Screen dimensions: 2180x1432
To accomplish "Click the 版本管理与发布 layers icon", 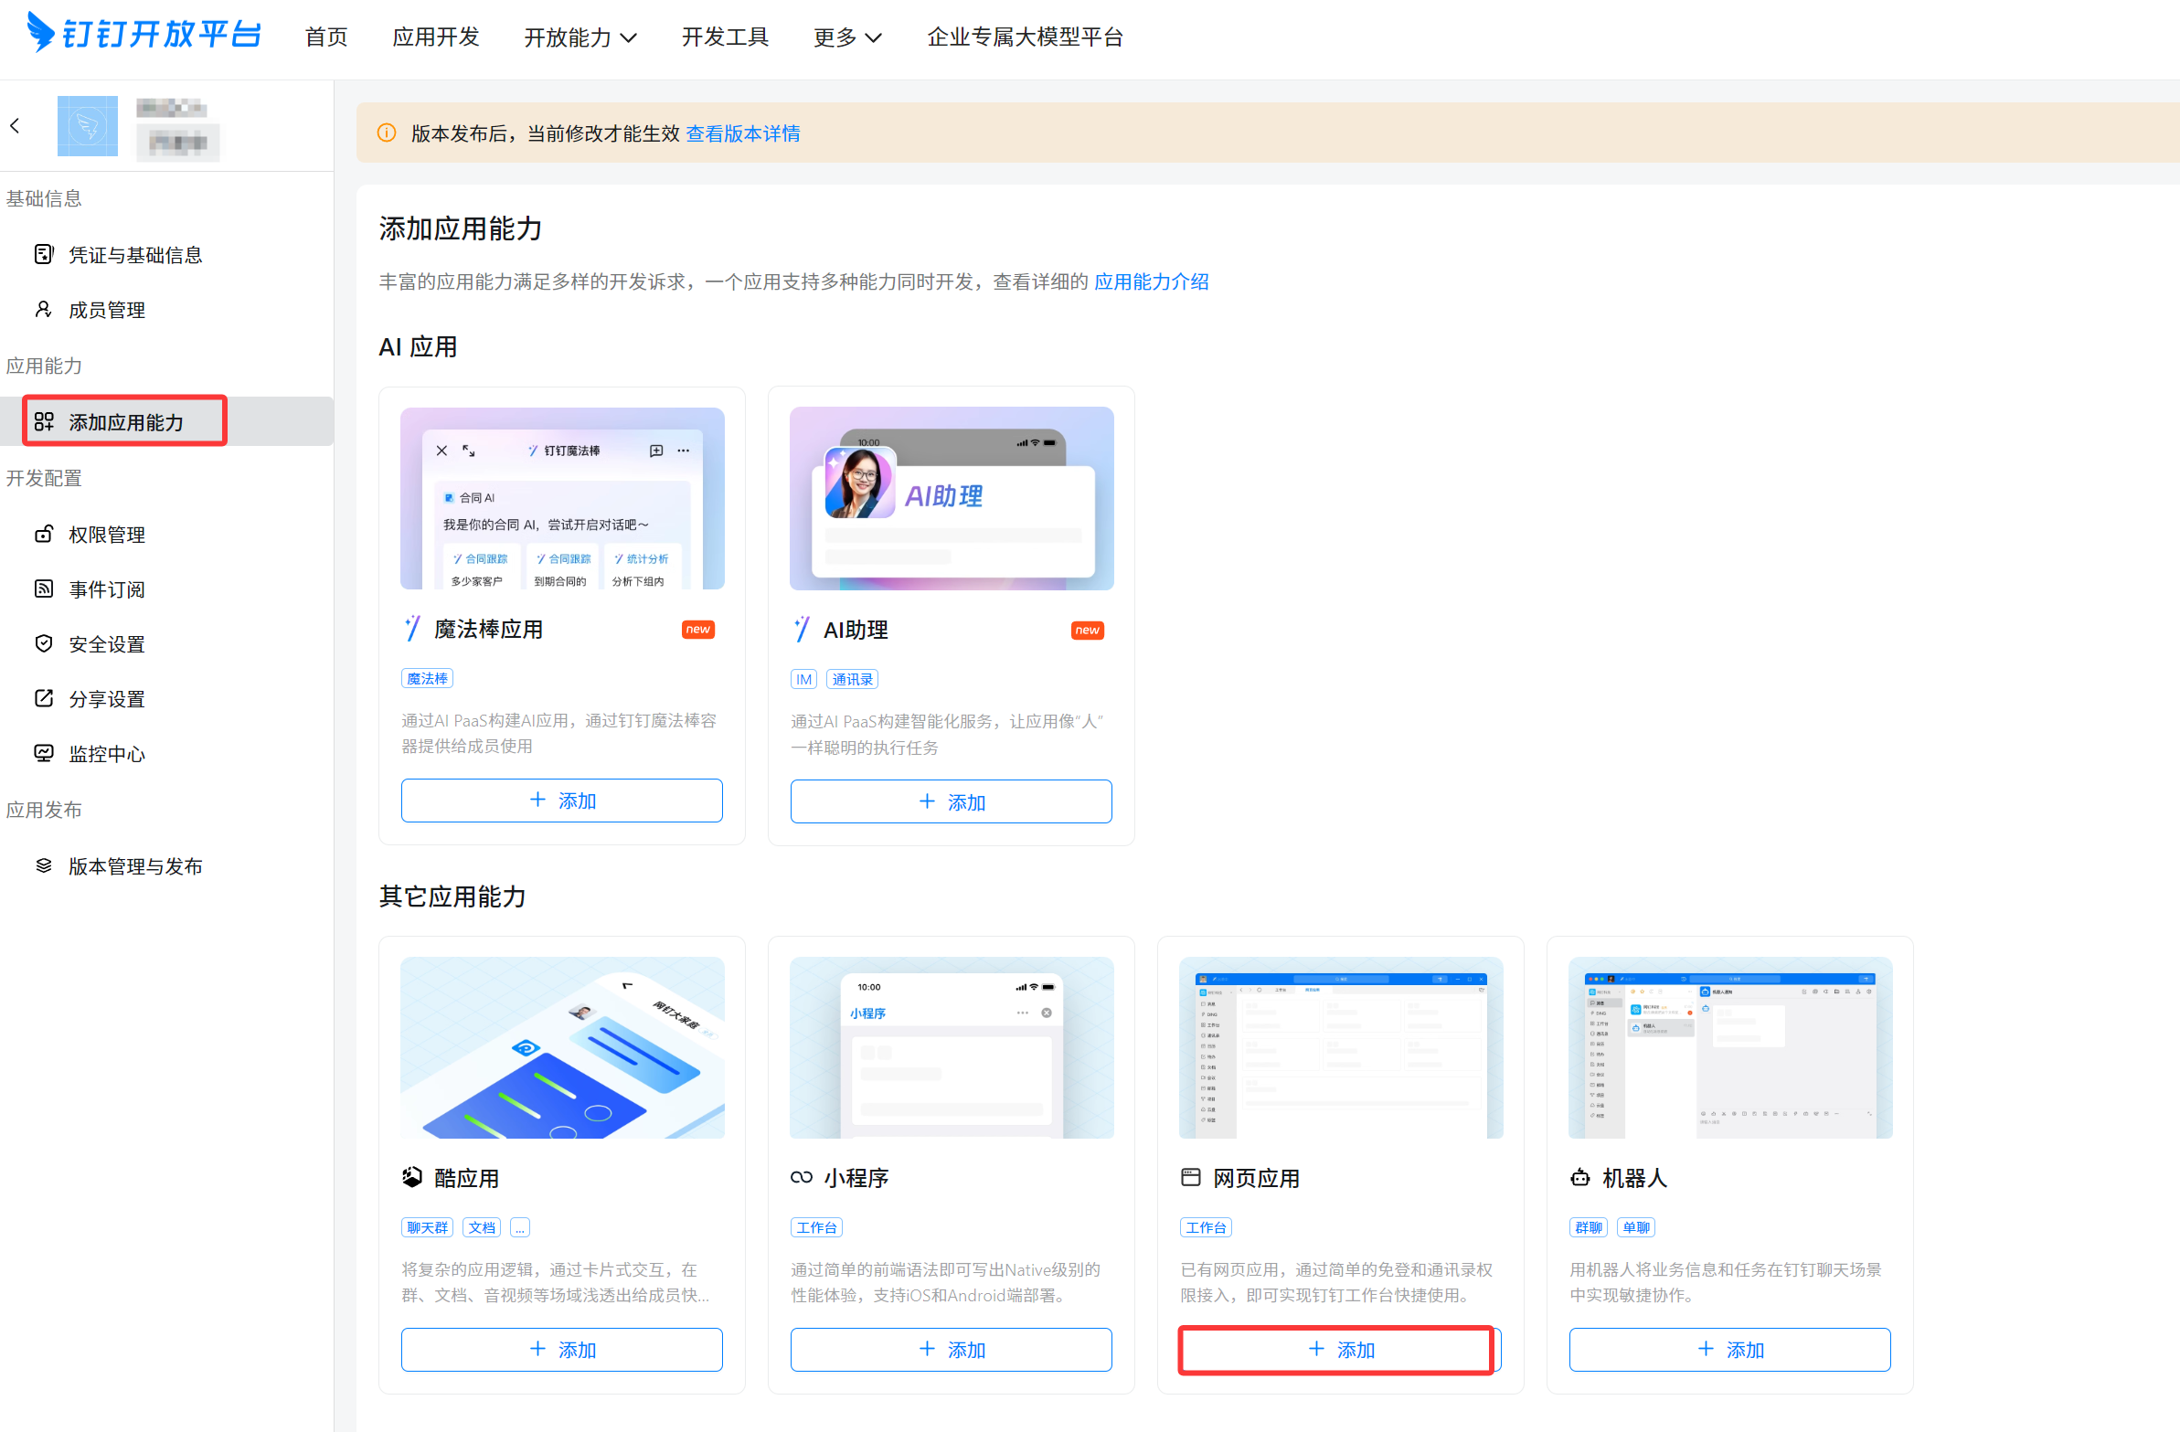I will tap(43, 865).
